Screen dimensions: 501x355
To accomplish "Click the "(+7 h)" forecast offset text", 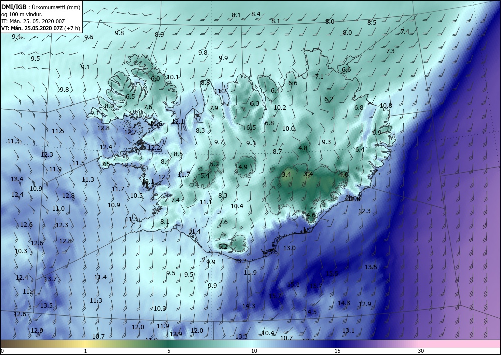I will (72, 28).
